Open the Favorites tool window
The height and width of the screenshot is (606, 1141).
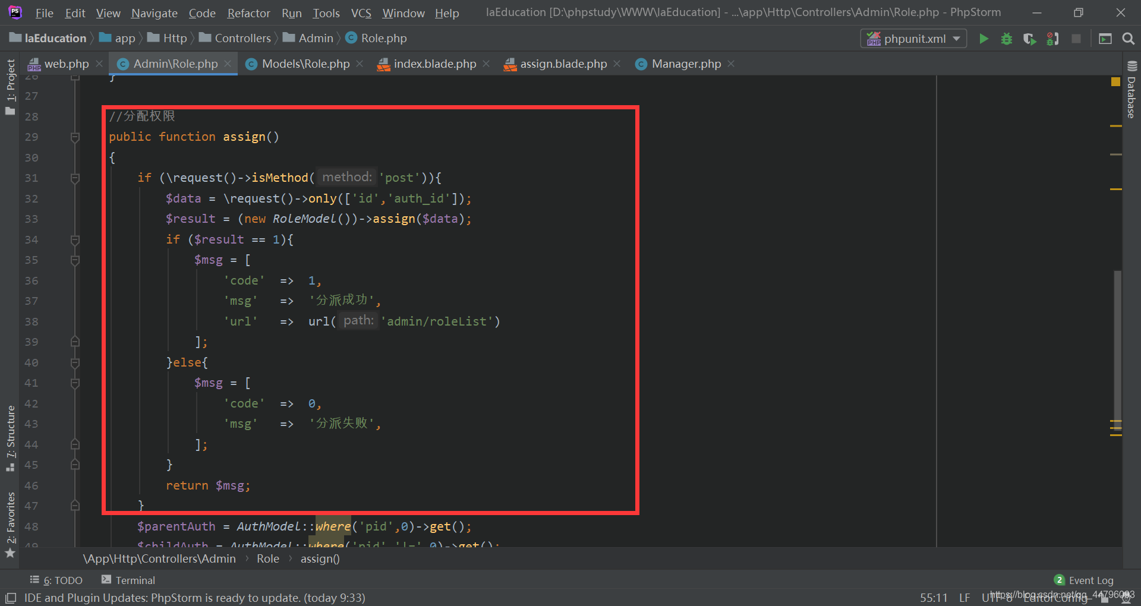point(11,525)
